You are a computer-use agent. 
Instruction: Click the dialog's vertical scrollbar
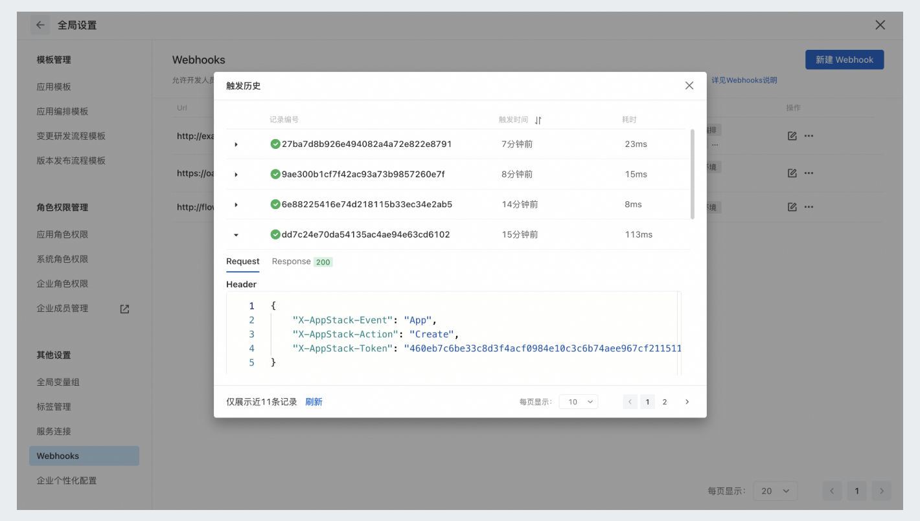point(693,173)
